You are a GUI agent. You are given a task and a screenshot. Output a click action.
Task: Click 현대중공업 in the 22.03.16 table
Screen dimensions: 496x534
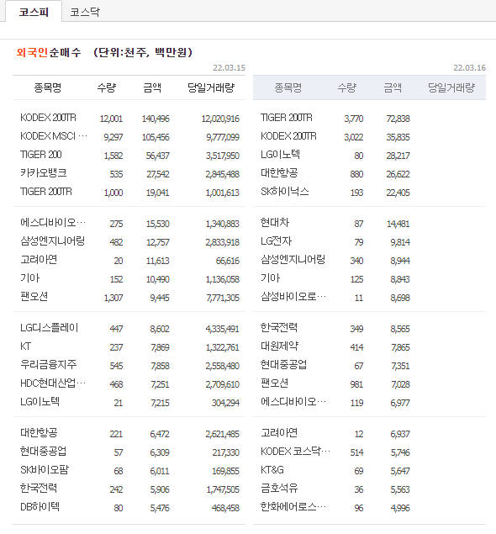(x=283, y=365)
